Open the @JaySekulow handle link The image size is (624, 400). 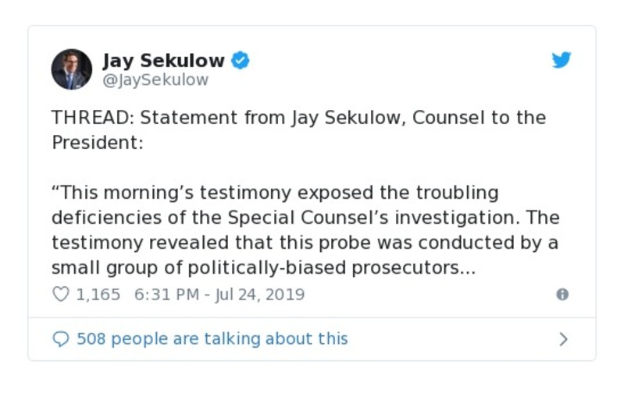pyautogui.click(x=155, y=80)
